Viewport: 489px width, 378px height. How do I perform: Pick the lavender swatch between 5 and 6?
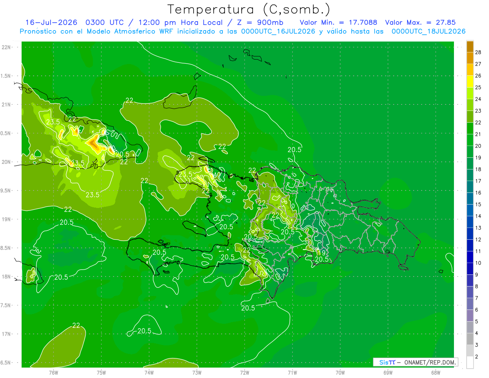point(470,316)
